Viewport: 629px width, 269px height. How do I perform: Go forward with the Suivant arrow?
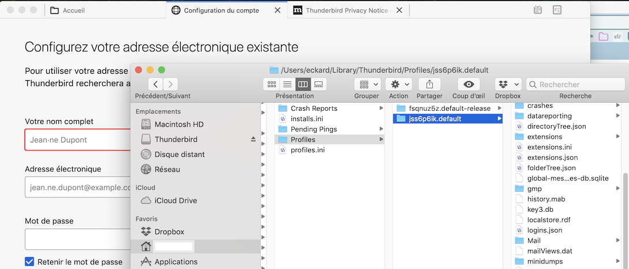coord(170,84)
